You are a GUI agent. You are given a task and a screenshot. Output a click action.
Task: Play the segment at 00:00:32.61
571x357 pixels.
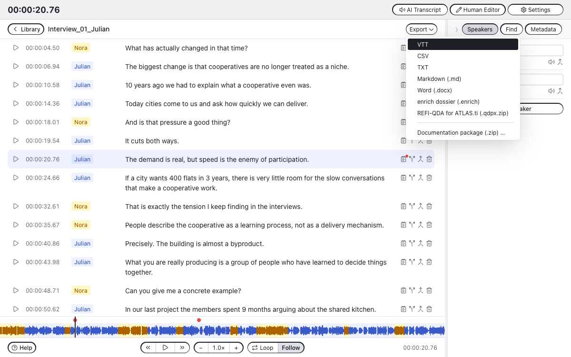tap(16, 206)
